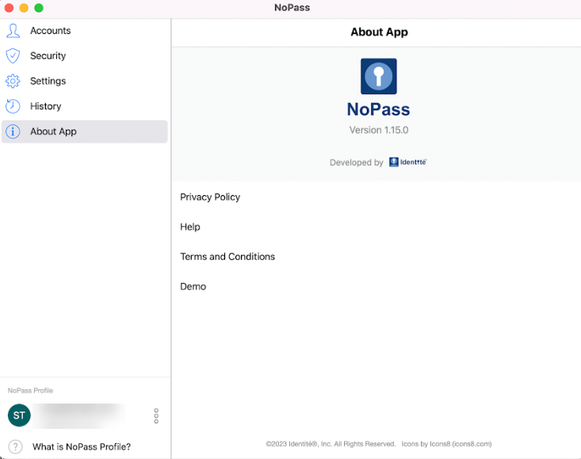The image size is (581, 459).
Task: Open the Privacy Policy link
Action: click(x=210, y=197)
